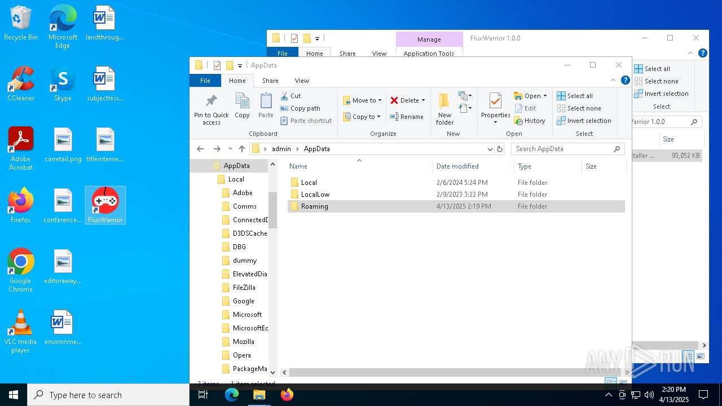
Task: Click the Cut command in ribbon
Action: (x=290, y=96)
